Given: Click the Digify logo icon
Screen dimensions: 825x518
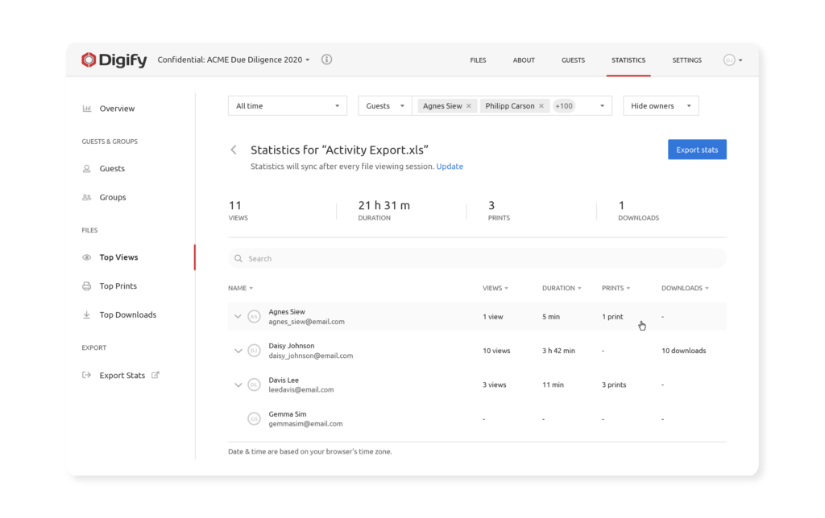Looking at the screenshot, I should click(89, 60).
